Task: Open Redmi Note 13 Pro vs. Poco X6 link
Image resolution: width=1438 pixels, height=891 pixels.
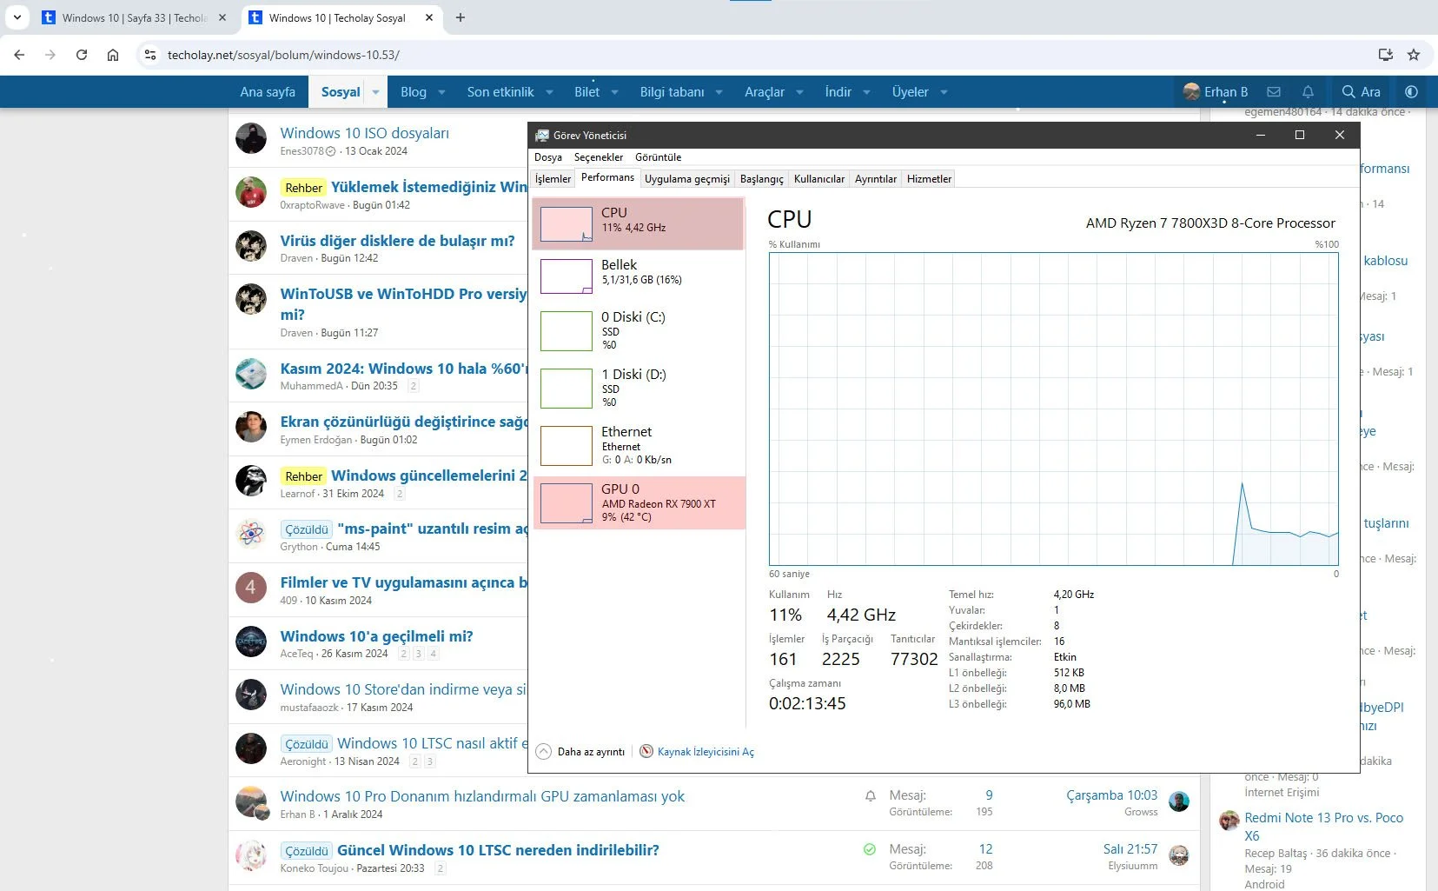Action: coord(1323,827)
